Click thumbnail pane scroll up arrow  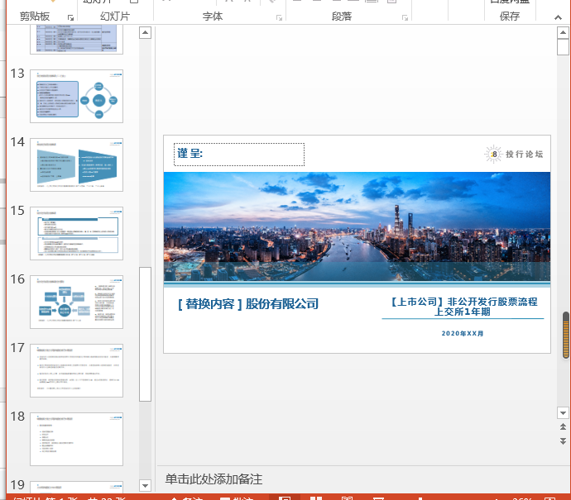click(x=146, y=33)
